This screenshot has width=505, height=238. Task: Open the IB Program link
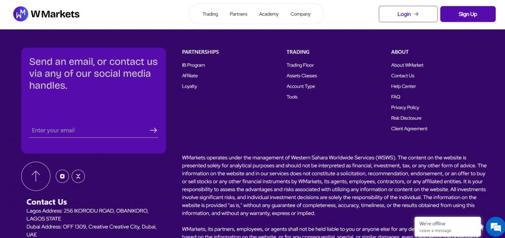[193, 65]
